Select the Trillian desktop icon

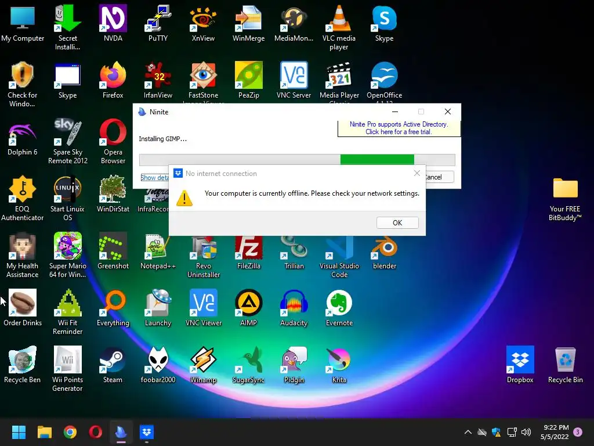pyautogui.click(x=294, y=251)
